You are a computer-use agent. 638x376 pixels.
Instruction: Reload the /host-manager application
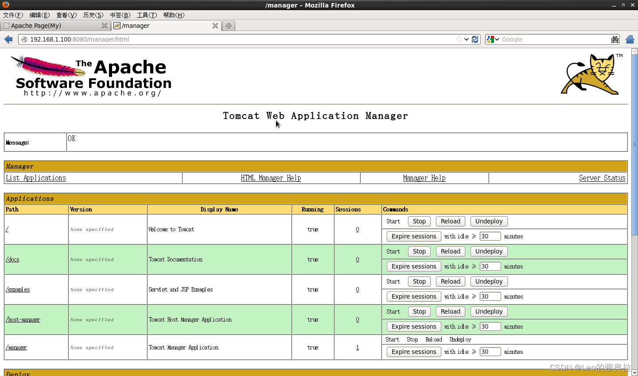[x=451, y=311]
